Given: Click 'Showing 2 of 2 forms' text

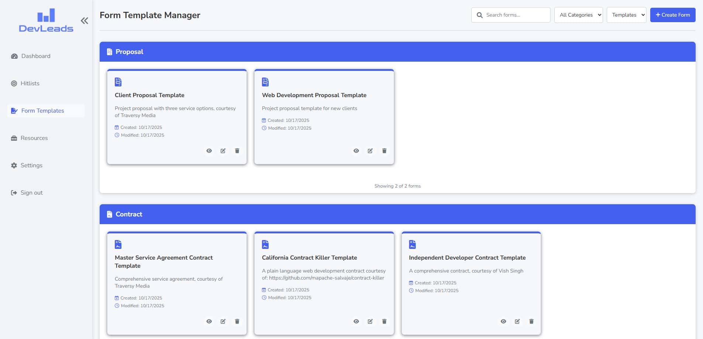Looking at the screenshot, I should click(x=397, y=186).
